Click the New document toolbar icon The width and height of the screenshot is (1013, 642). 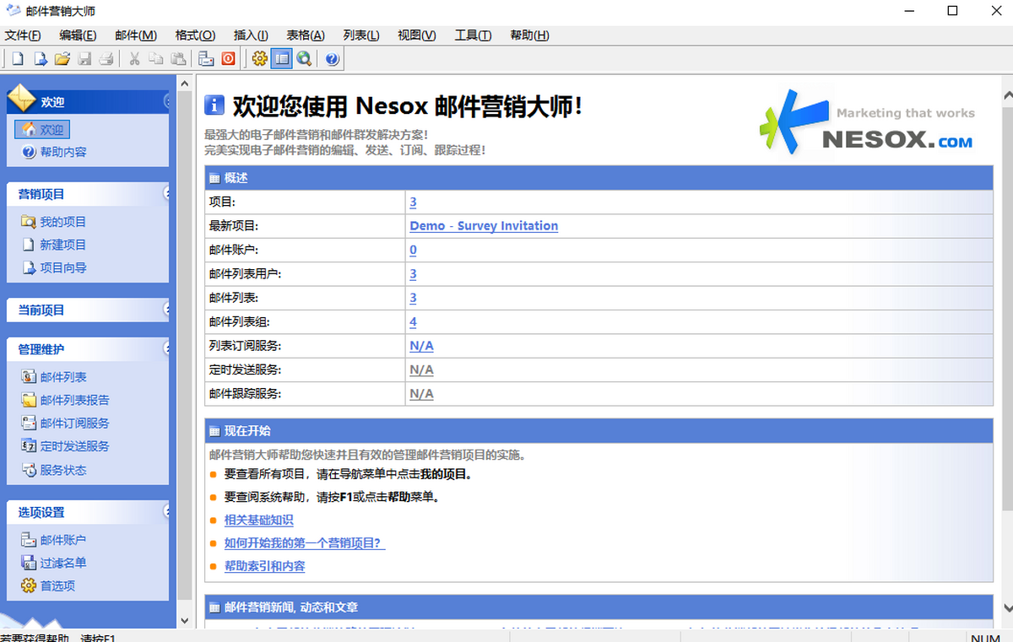point(18,59)
